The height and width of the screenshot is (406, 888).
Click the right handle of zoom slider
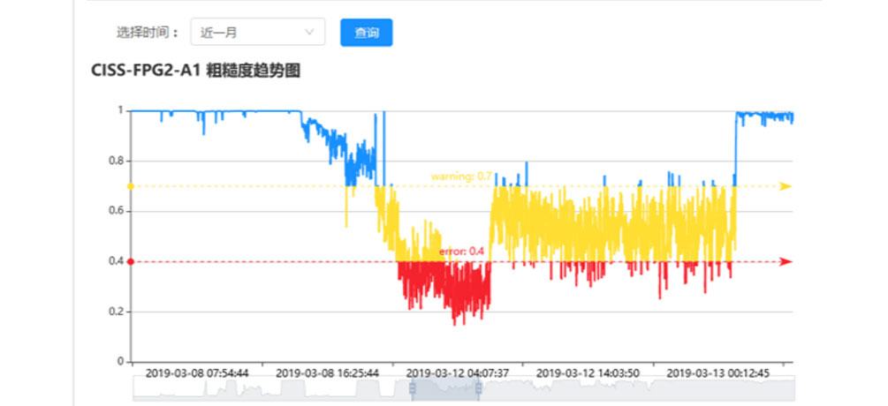pyautogui.click(x=478, y=387)
